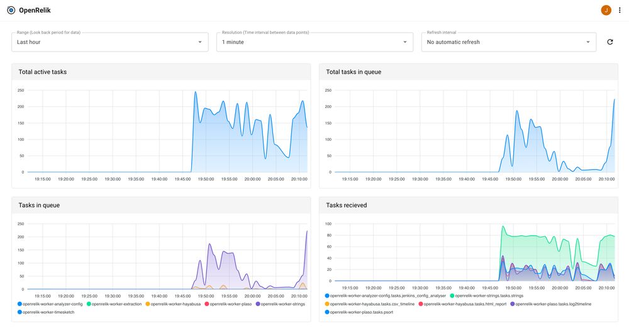Toggle openrelik-worker-extraction legend series

coord(114,304)
